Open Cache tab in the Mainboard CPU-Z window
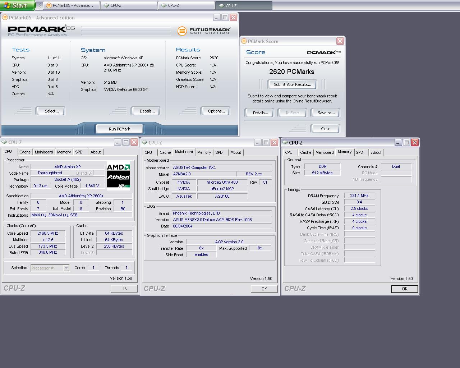Viewport: 460px width, 368px height. click(165, 152)
